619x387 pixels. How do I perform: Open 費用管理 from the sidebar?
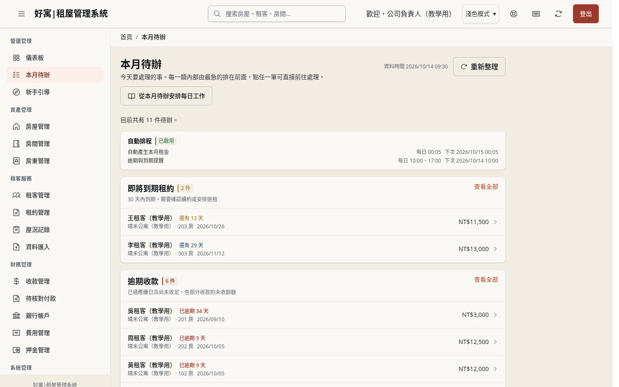(x=55, y=333)
